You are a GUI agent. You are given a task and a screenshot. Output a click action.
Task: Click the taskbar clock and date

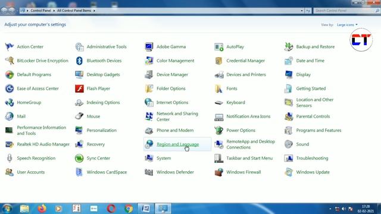366,209
